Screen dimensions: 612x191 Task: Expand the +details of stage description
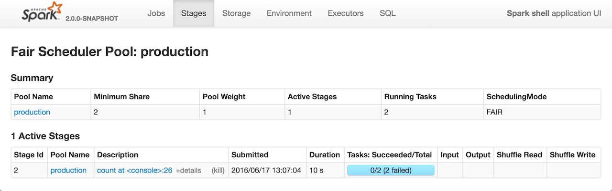click(x=188, y=171)
